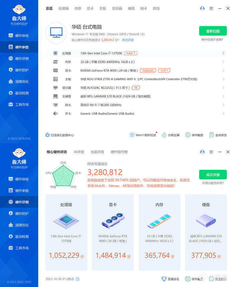
Task: Open 驱动检测 in the upper window sidebar
Action: click(19, 93)
